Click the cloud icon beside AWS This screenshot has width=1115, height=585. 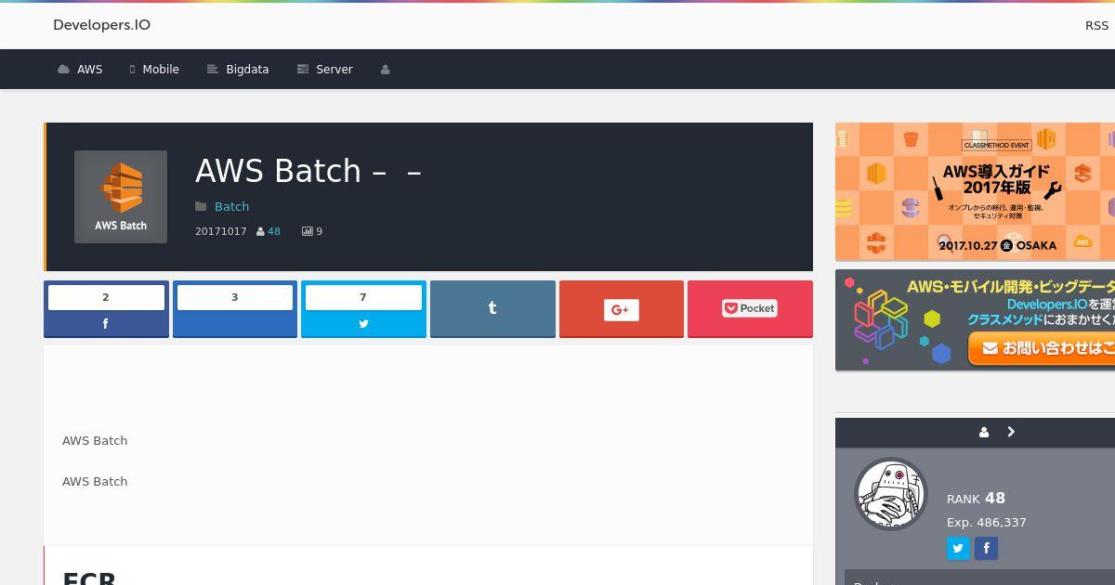click(x=63, y=70)
